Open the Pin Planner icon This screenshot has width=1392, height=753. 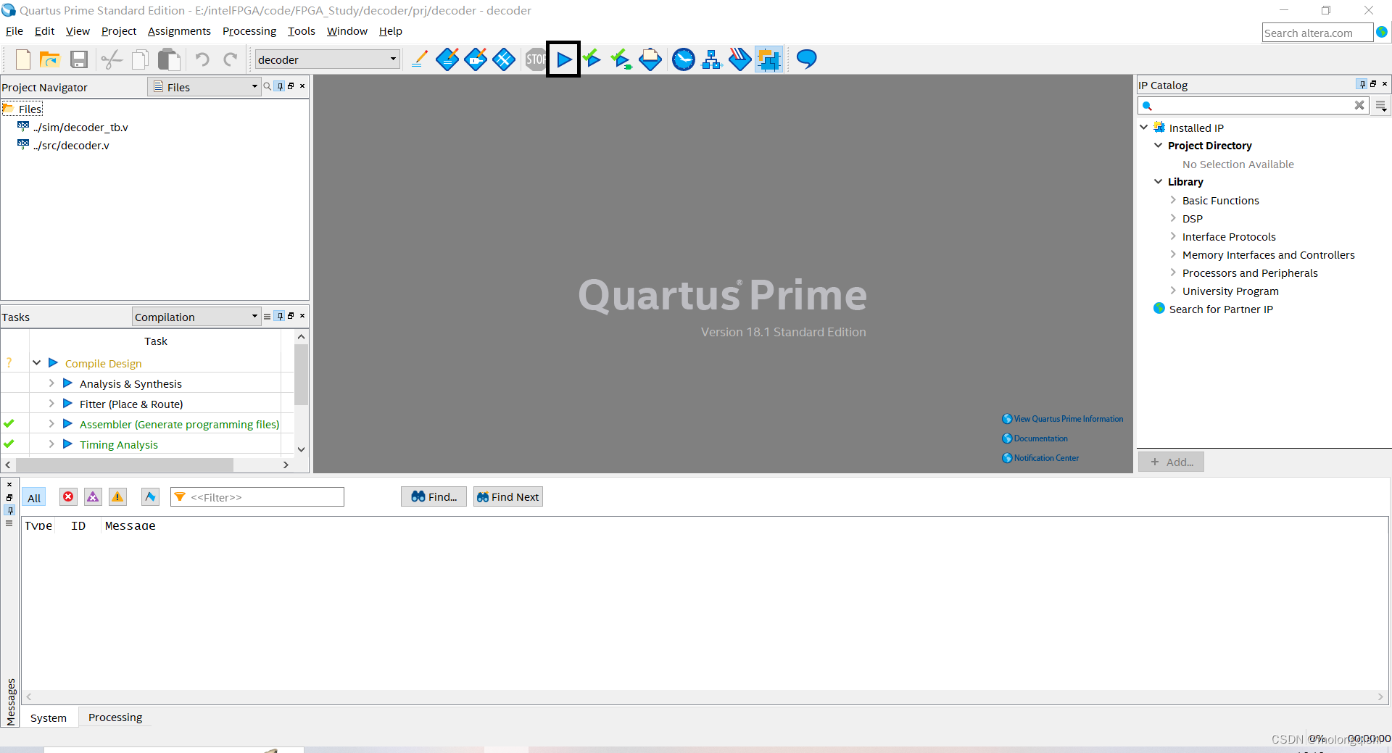[x=476, y=59]
